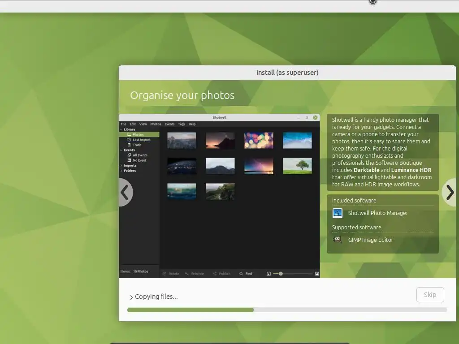Advance to the next installer slide
This screenshot has width=459, height=344.
click(450, 192)
